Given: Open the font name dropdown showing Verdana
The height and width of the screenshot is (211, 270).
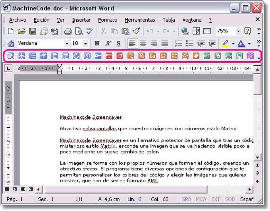Looking at the screenshot, I should [67, 44].
